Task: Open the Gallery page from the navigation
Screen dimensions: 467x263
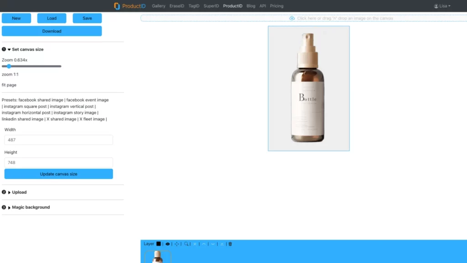Action: 158,6
